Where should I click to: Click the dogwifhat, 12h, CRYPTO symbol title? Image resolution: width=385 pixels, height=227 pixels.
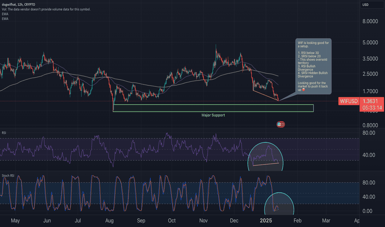pos(19,5)
